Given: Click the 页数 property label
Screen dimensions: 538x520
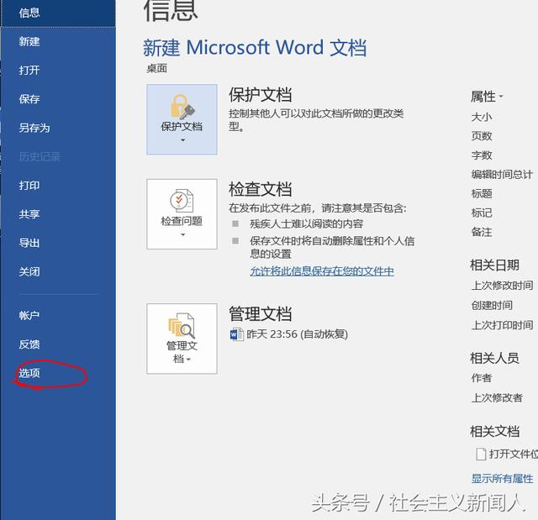Looking at the screenshot, I should click(482, 136).
